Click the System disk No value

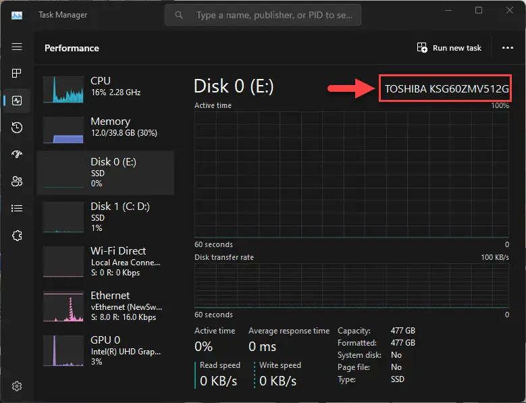point(396,354)
